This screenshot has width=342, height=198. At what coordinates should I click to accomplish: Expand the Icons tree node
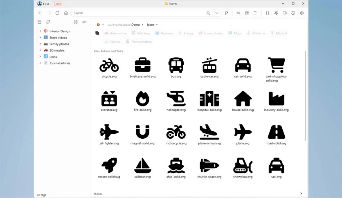40,57
